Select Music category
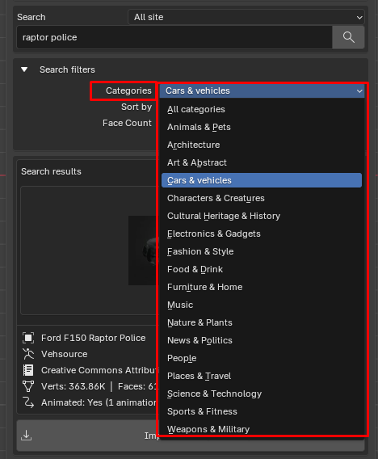Screen dimensions: 378x459 [262, 305]
